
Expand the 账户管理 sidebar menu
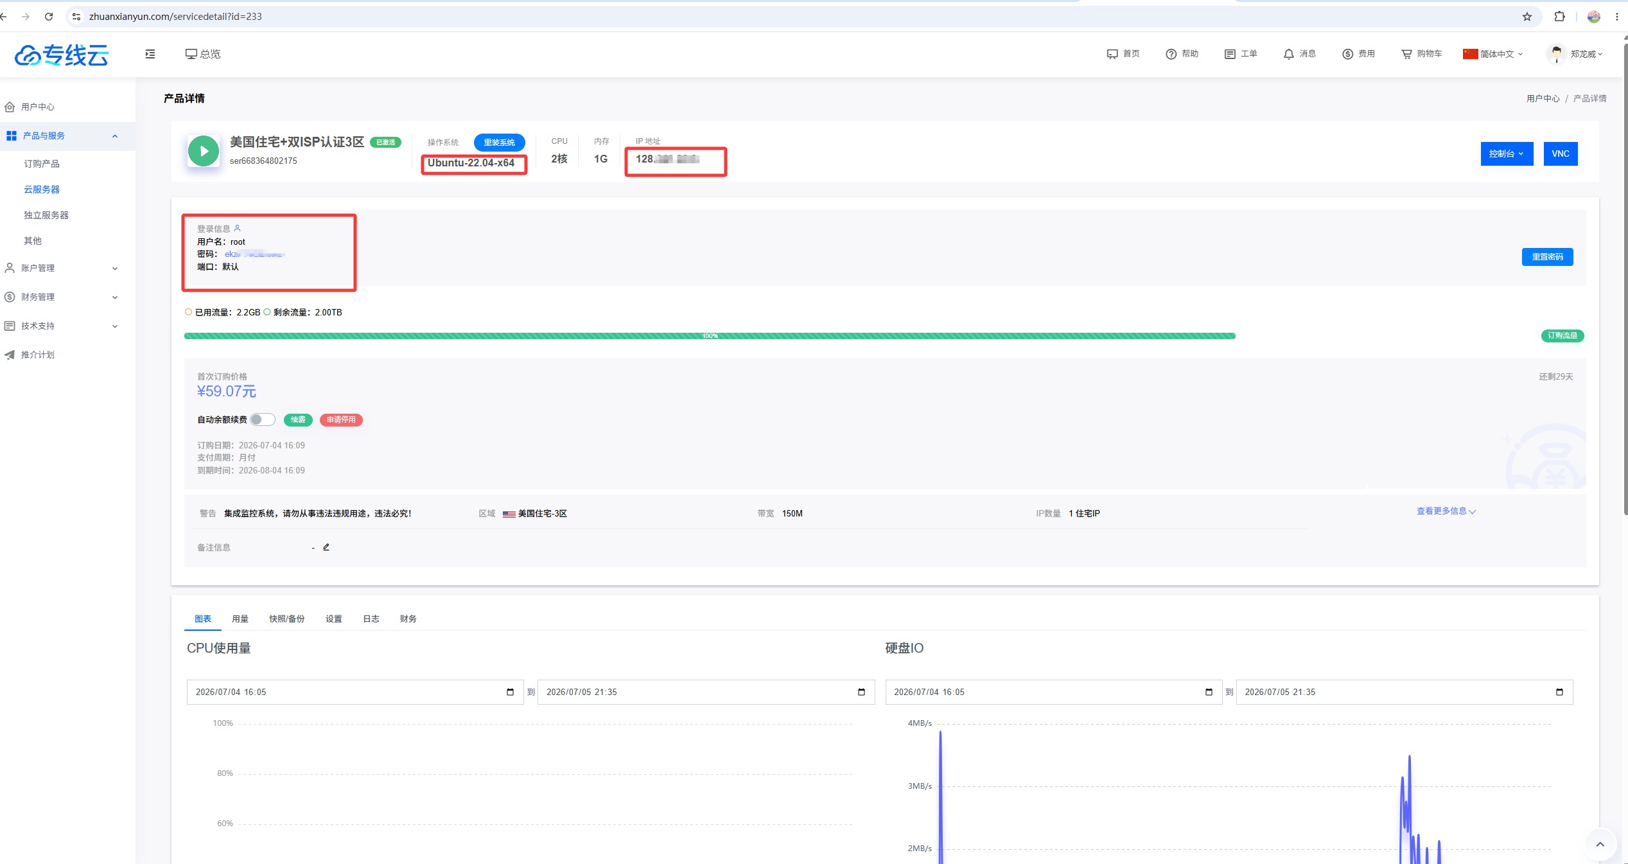(62, 268)
